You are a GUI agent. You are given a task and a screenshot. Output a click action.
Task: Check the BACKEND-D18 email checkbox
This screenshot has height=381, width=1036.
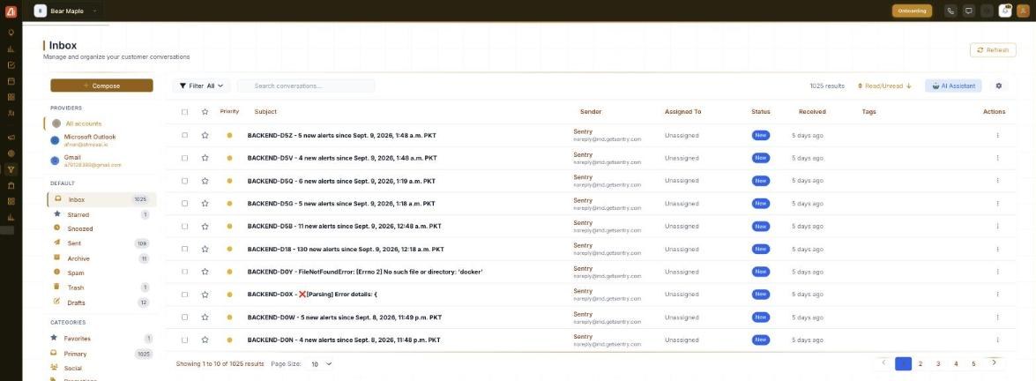click(x=184, y=249)
